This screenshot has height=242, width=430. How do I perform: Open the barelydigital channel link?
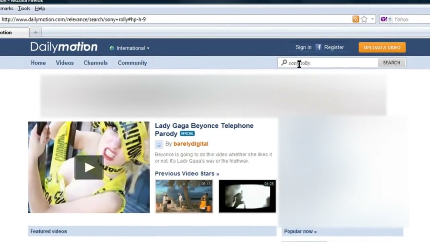point(191,144)
